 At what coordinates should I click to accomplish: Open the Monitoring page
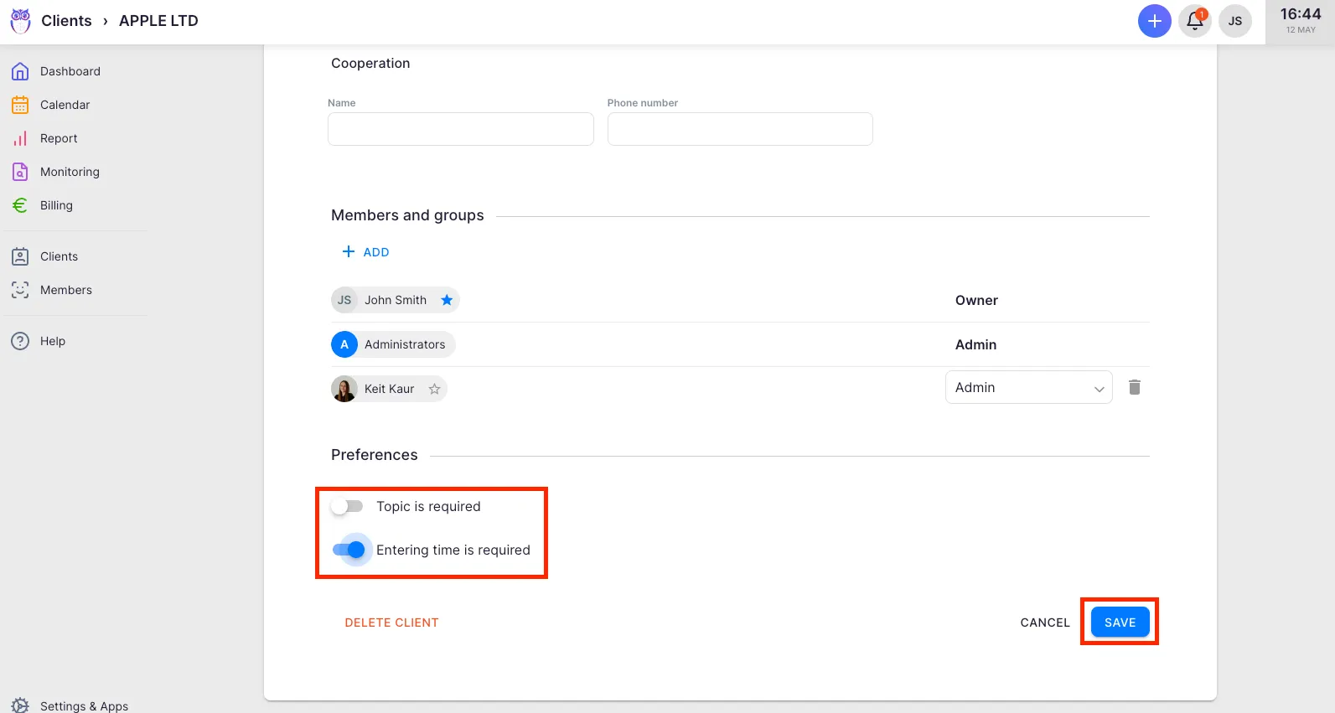[70, 172]
